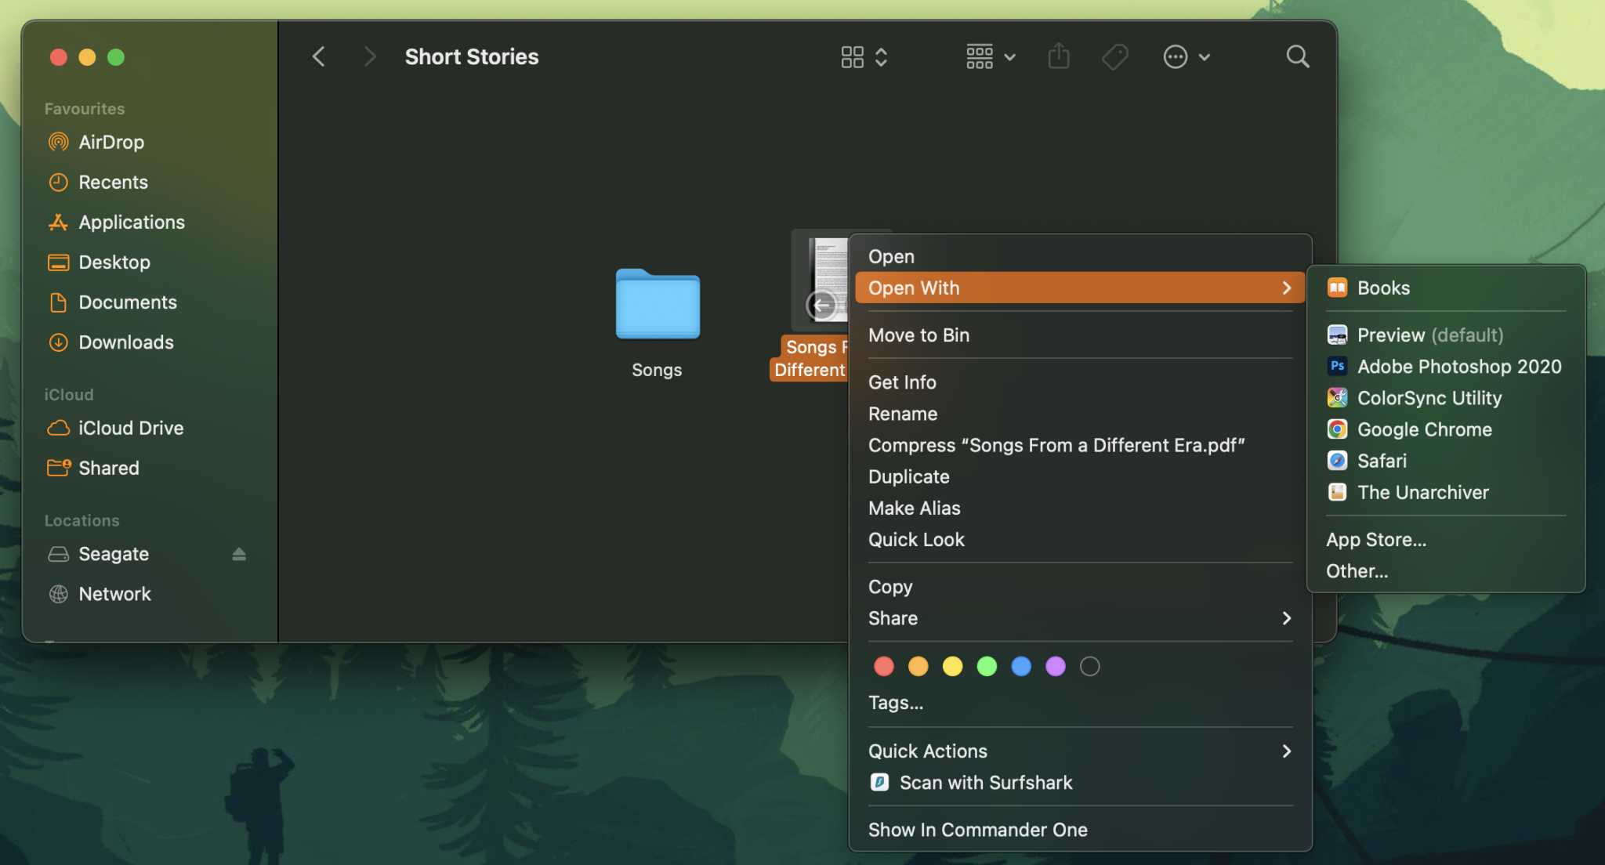Select Get Info in the context menu
1605x865 pixels.
[x=901, y=382]
